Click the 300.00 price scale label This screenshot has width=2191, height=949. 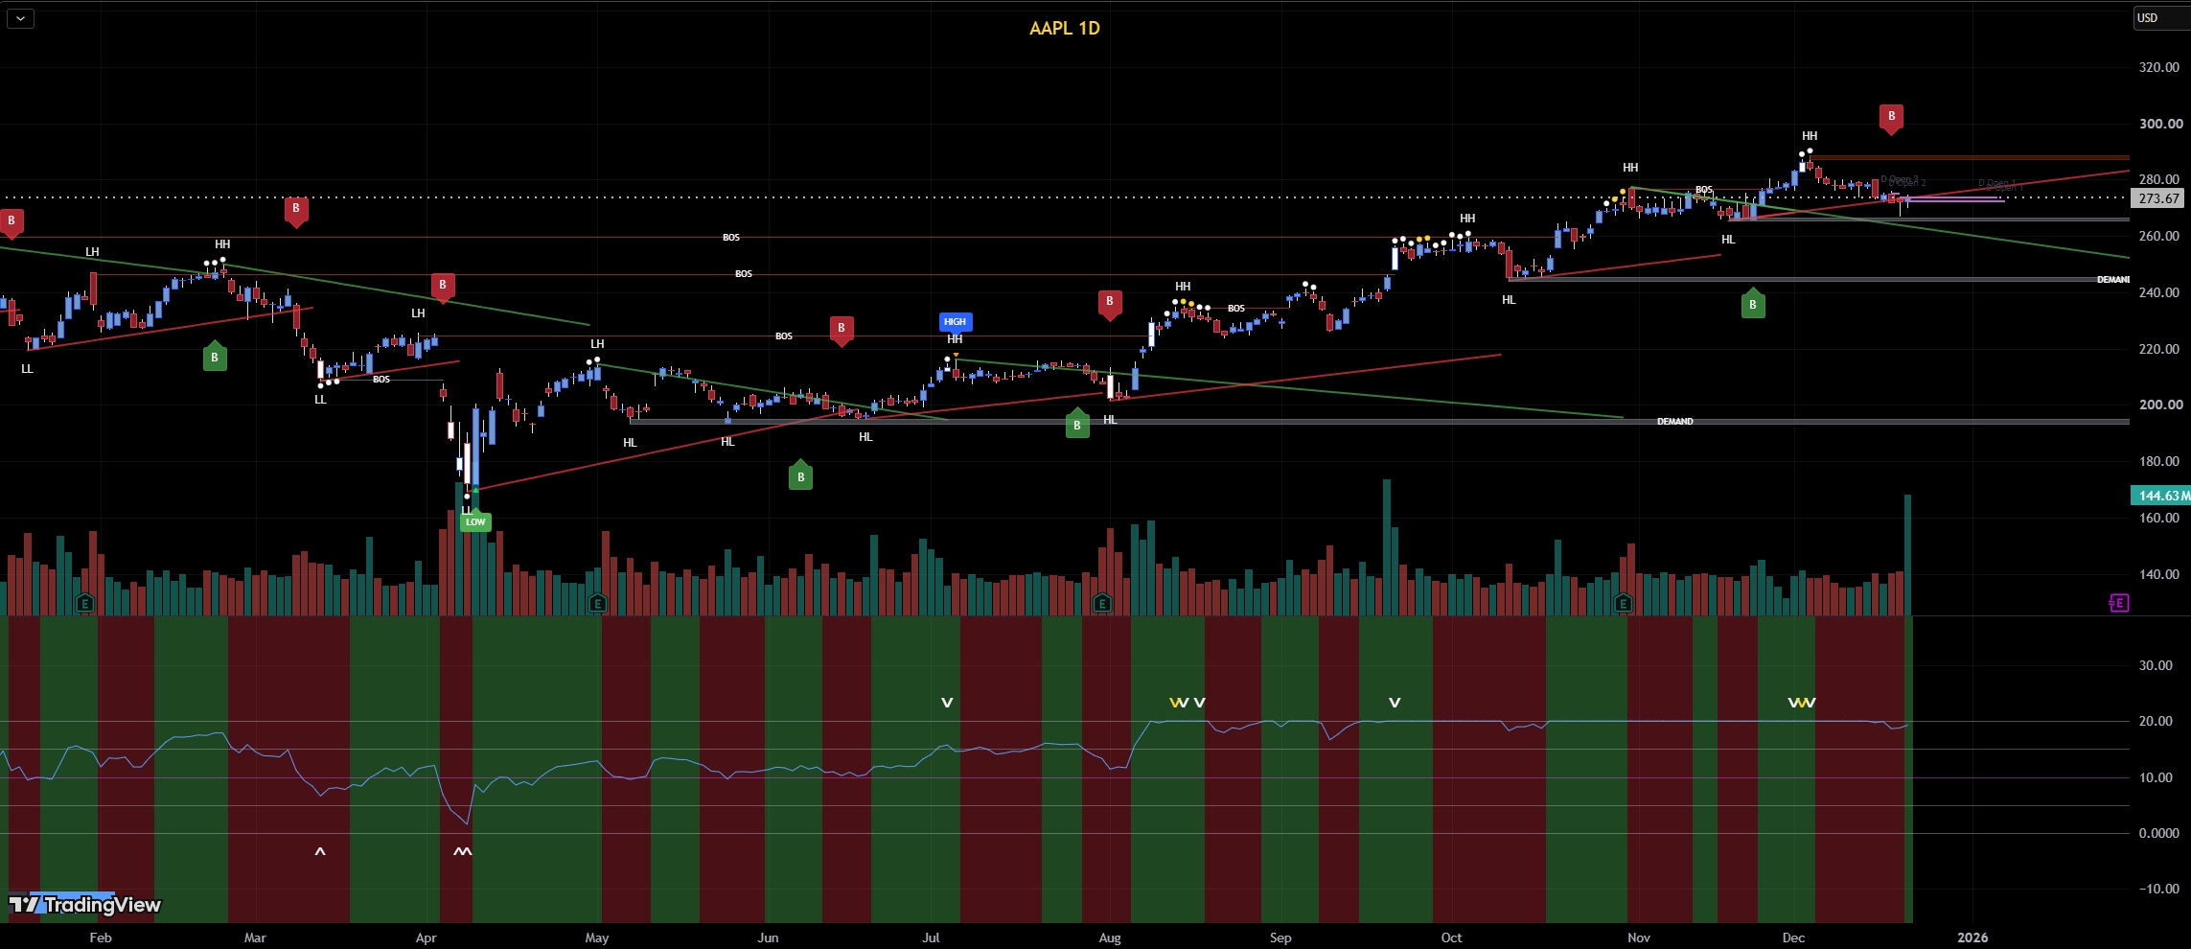[2159, 124]
